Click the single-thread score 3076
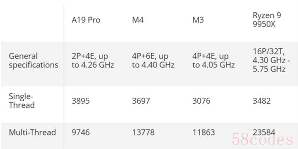This screenshot has width=298, height=149. click(x=201, y=101)
